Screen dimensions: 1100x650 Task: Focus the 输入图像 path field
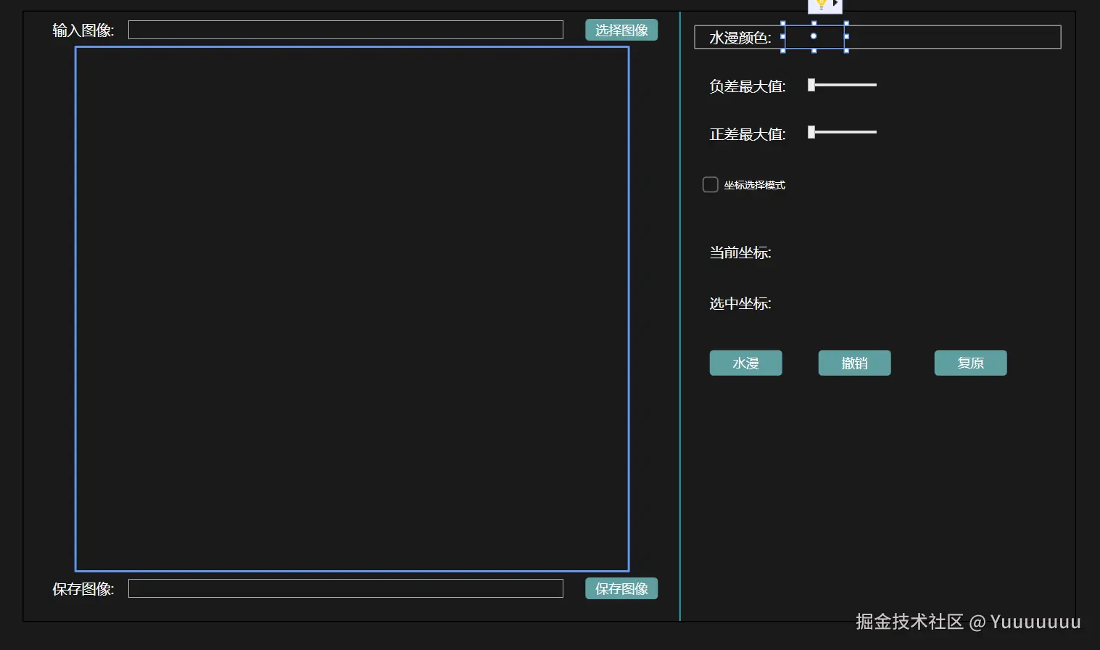[x=346, y=30]
